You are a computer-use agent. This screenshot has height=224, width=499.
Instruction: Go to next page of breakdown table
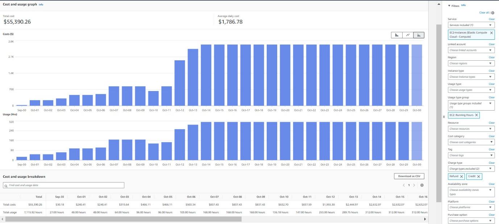[414, 185]
